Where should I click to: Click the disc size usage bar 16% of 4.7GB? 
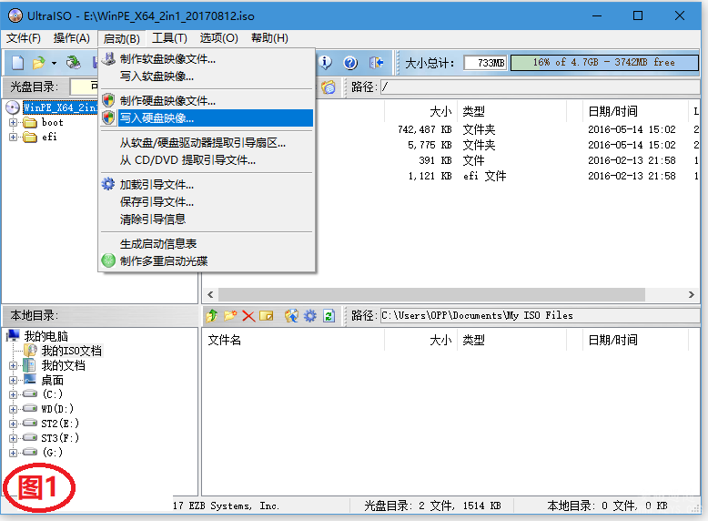click(604, 62)
